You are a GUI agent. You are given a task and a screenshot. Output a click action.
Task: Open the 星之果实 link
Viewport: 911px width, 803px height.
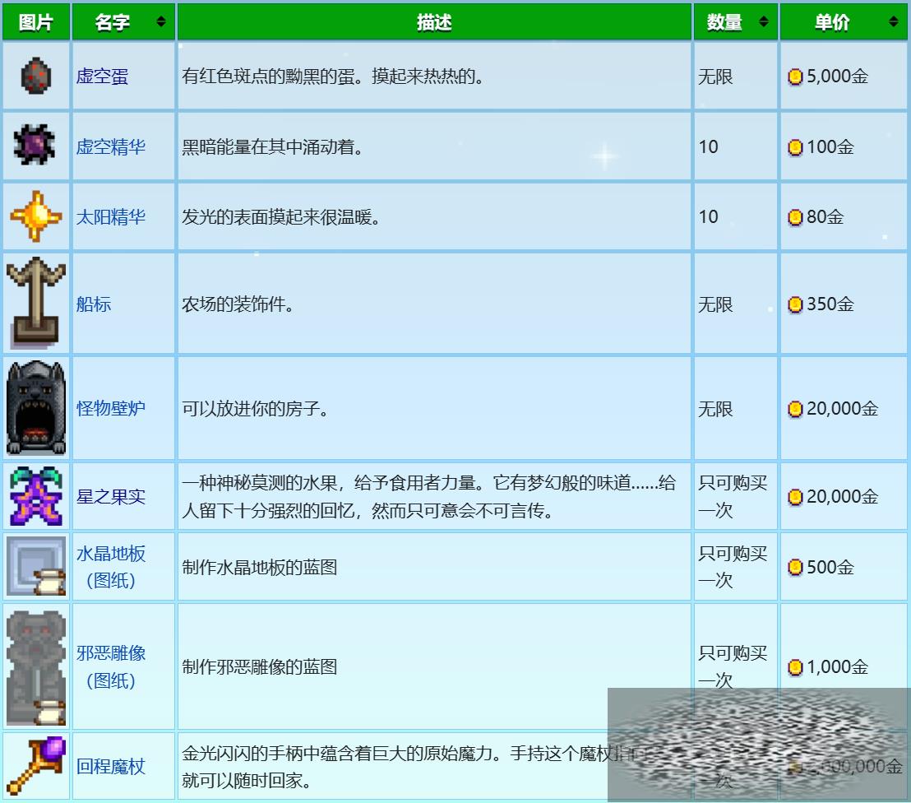pos(111,497)
